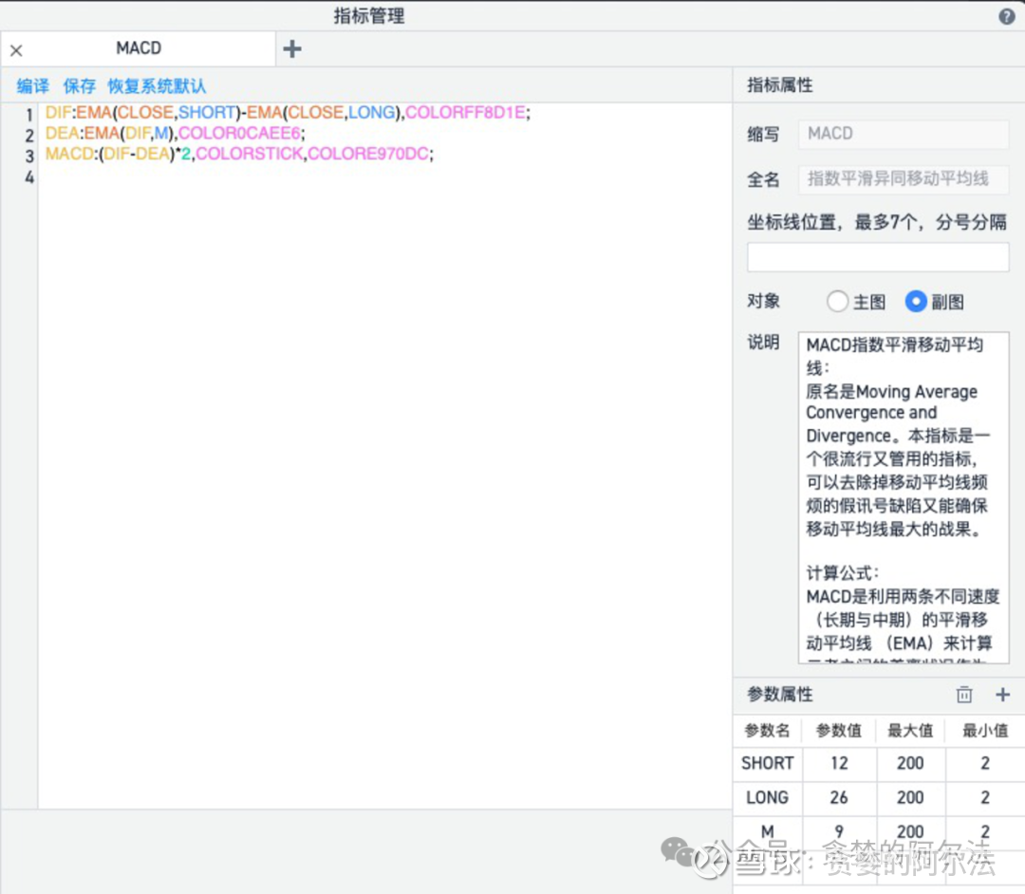
Task: Click the 缩写 field showing MACD
Action: 902,133
